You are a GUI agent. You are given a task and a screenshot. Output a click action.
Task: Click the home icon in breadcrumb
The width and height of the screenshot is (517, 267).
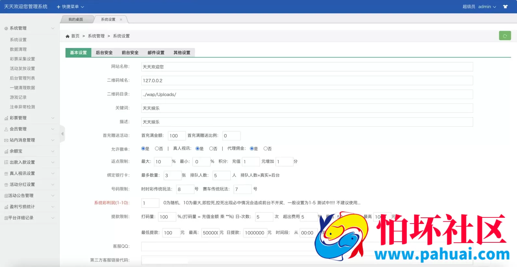68,36
